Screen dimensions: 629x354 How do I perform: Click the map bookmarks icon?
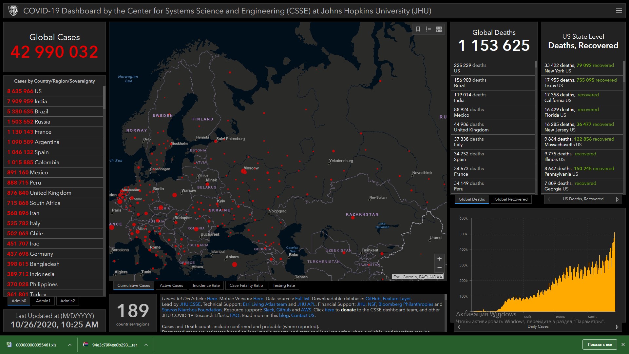coord(418,29)
